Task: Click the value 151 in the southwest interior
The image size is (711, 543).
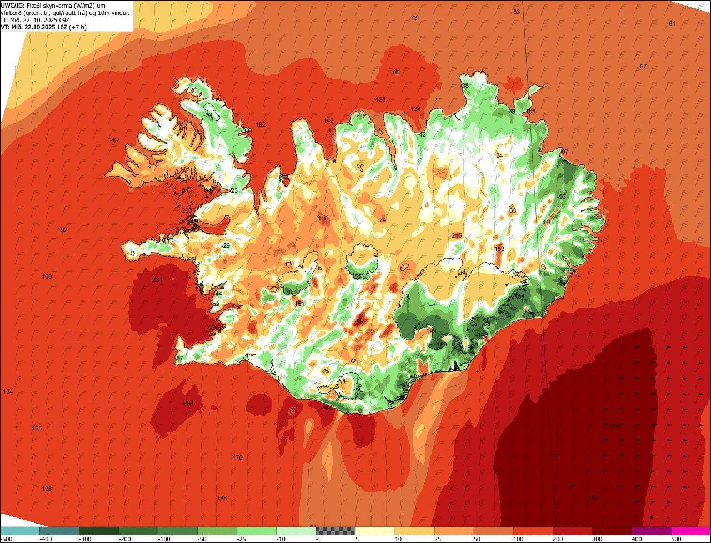Action: 299,304
